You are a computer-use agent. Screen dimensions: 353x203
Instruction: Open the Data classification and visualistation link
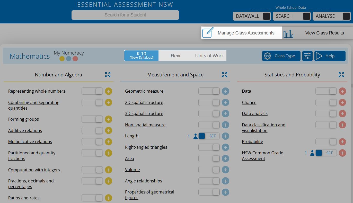(263, 128)
